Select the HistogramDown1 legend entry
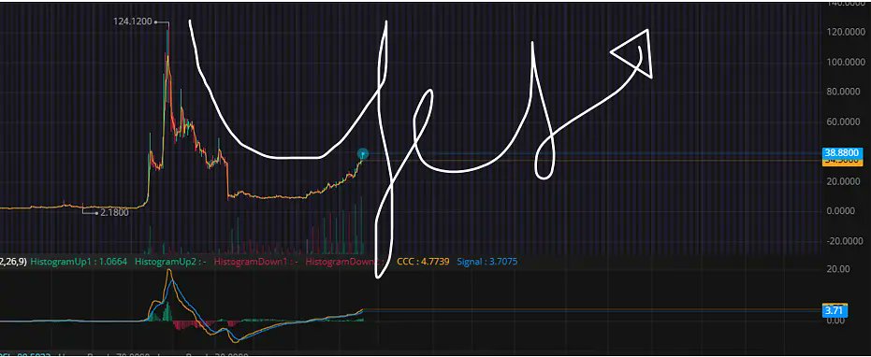Viewport: 871px width, 357px height. 256,261
